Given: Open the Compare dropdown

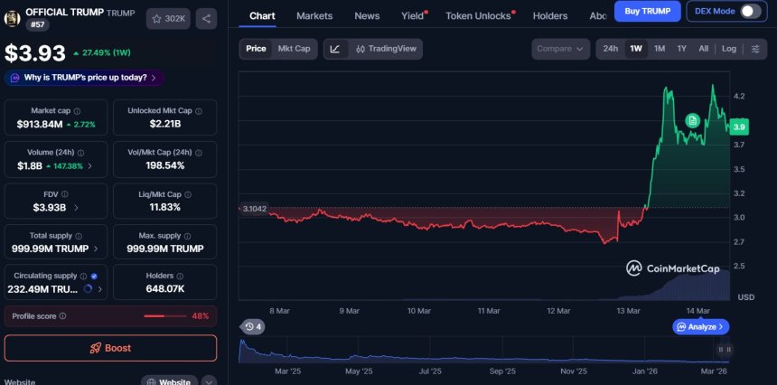Looking at the screenshot, I should pos(560,49).
